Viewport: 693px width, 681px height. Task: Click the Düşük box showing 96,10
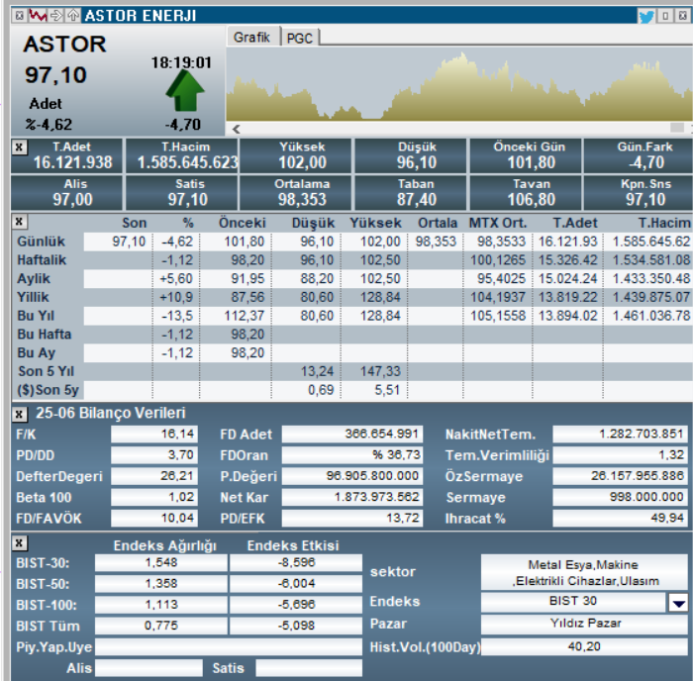click(410, 155)
